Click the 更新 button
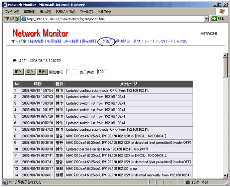Image resolution: width=230 pixels, height=187 pixels. (x=42, y=72)
